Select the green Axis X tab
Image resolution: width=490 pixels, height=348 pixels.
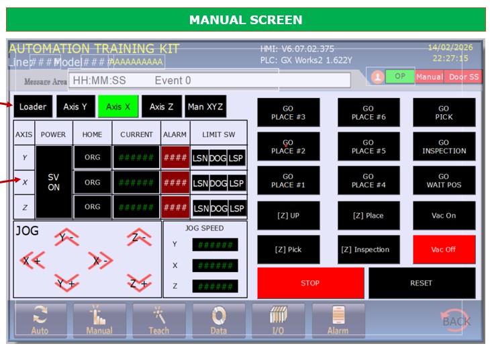click(x=118, y=107)
